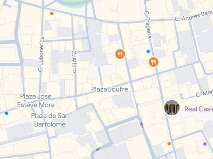Click the C. Andrés Baquero street label
The image size is (213, 159).
tap(194, 16)
